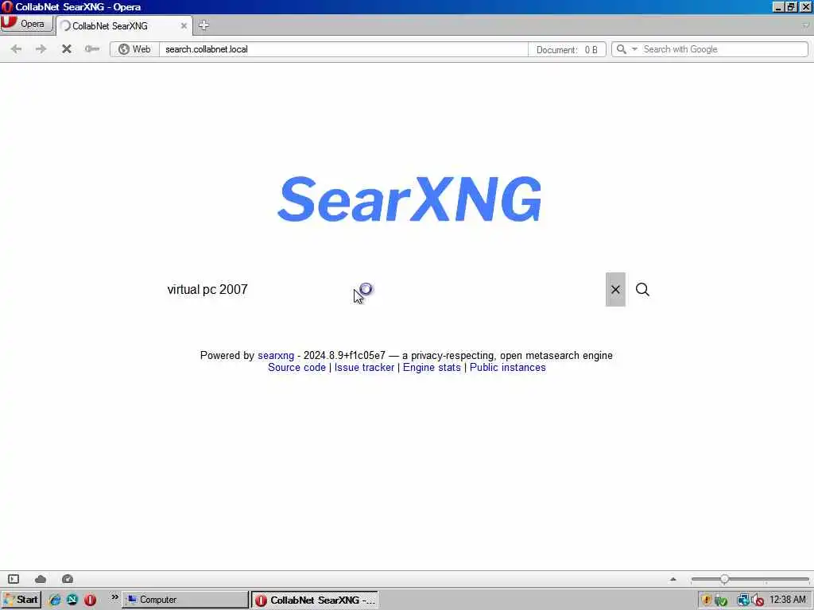Click the Document: 0 B loading indicator

click(x=567, y=50)
